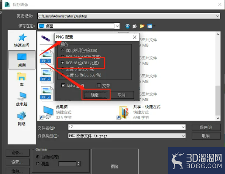Expand the 保存在 location dropdown
225x174 pixels.
click(x=117, y=26)
